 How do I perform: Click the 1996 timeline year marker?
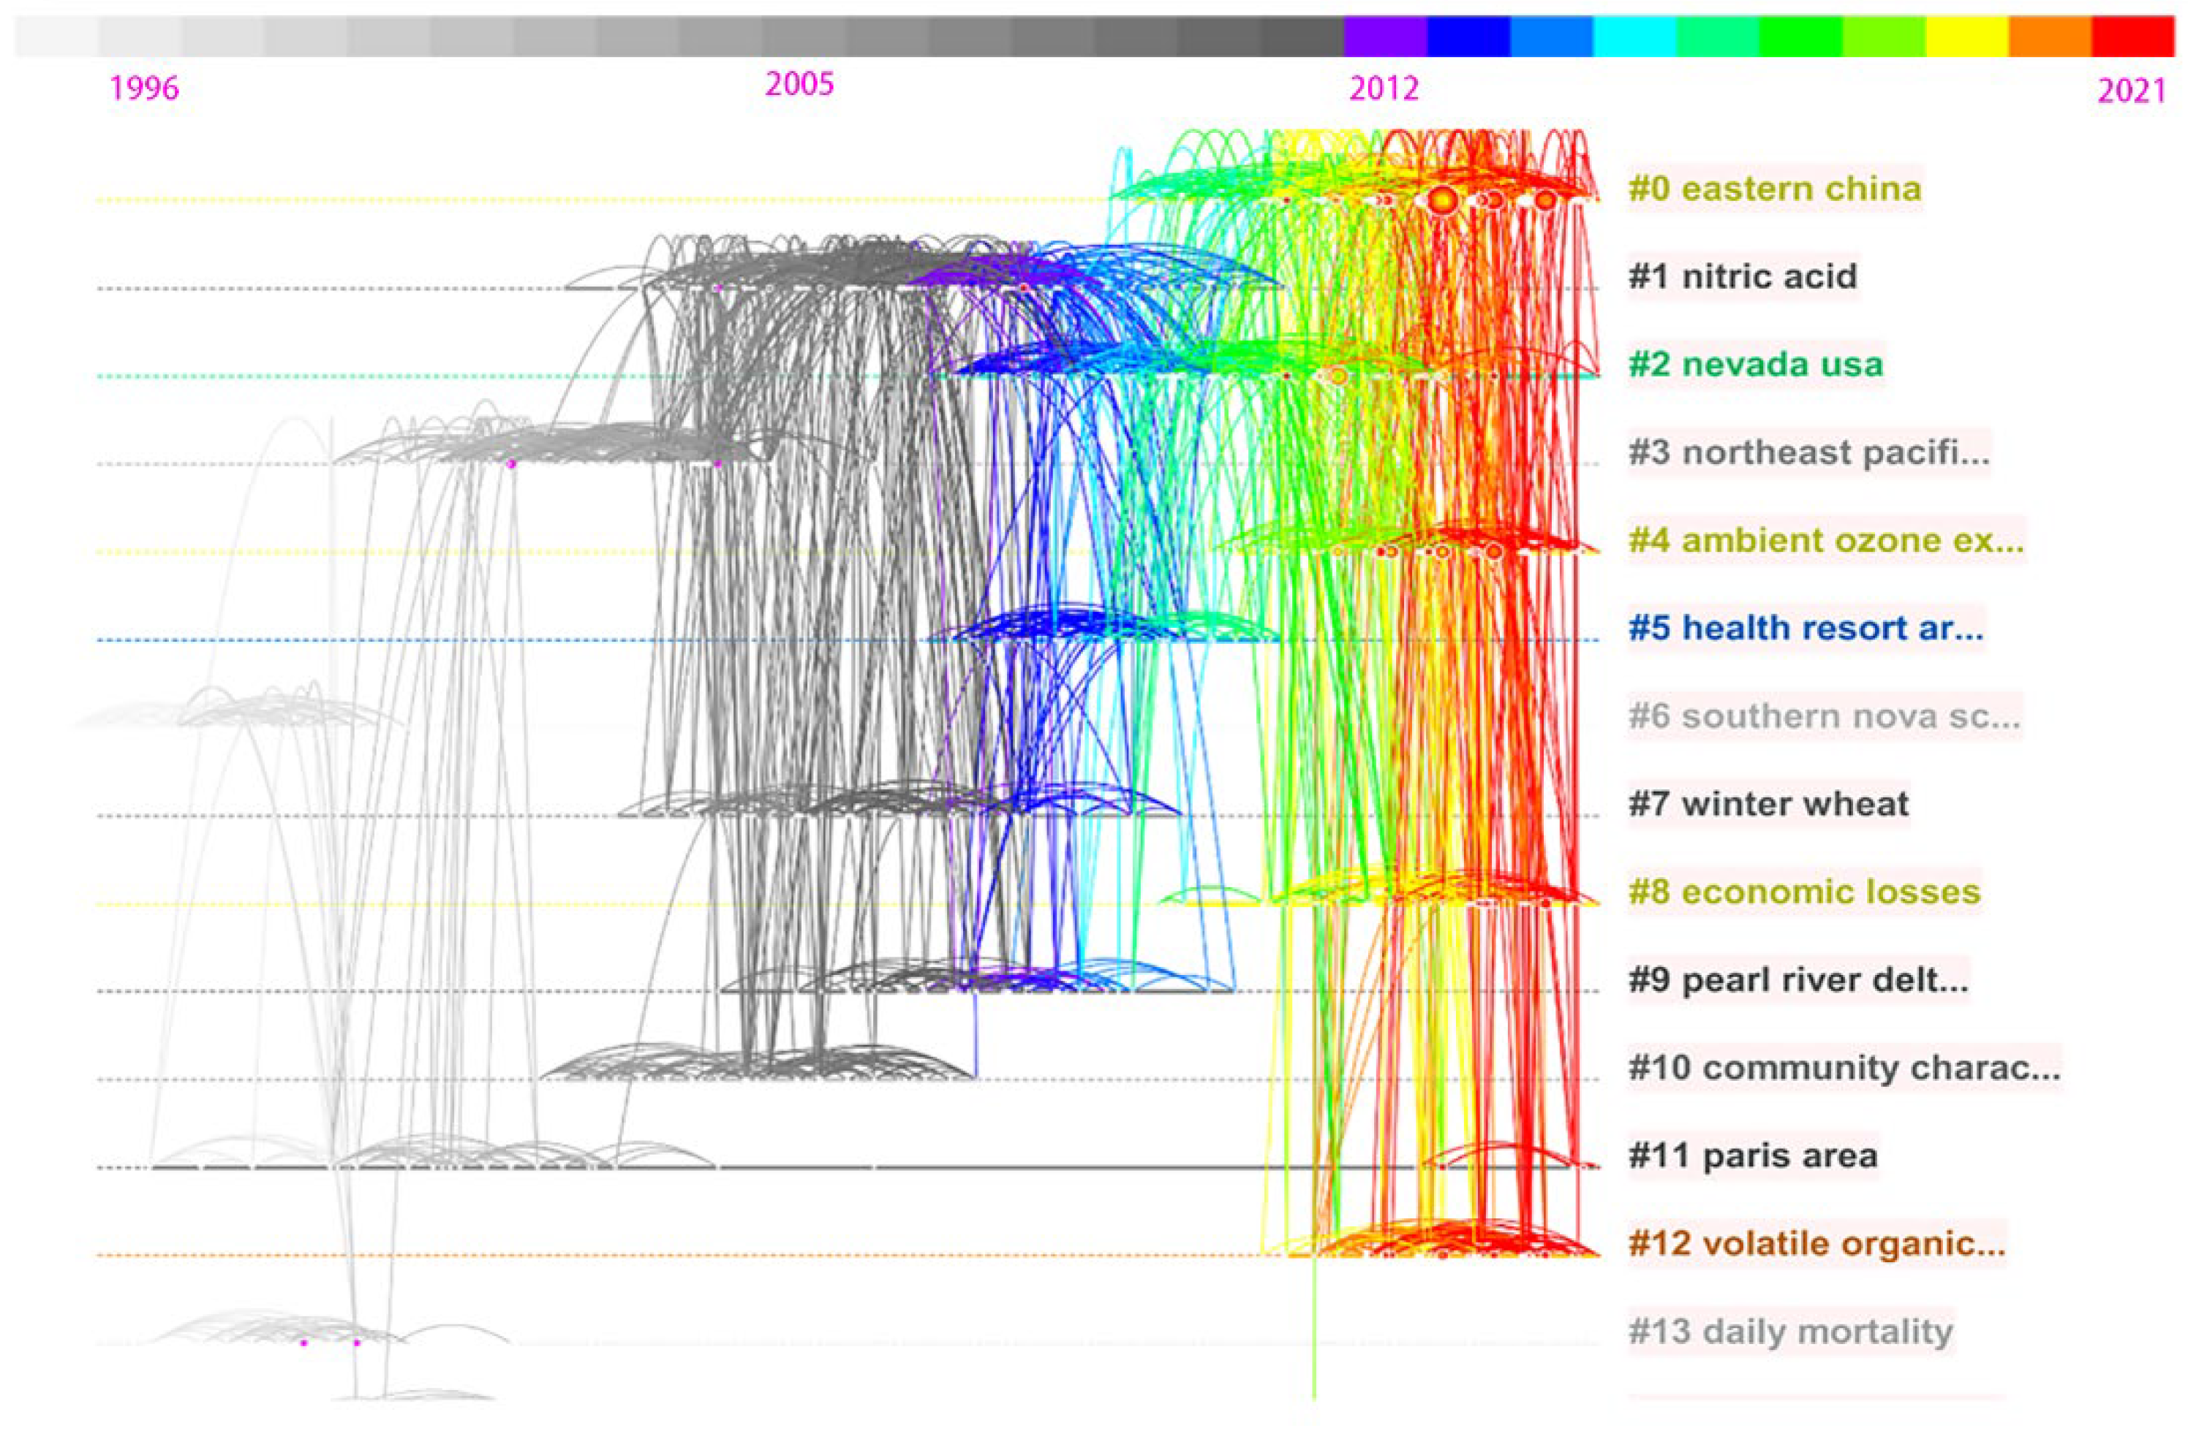[x=143, y=88]
